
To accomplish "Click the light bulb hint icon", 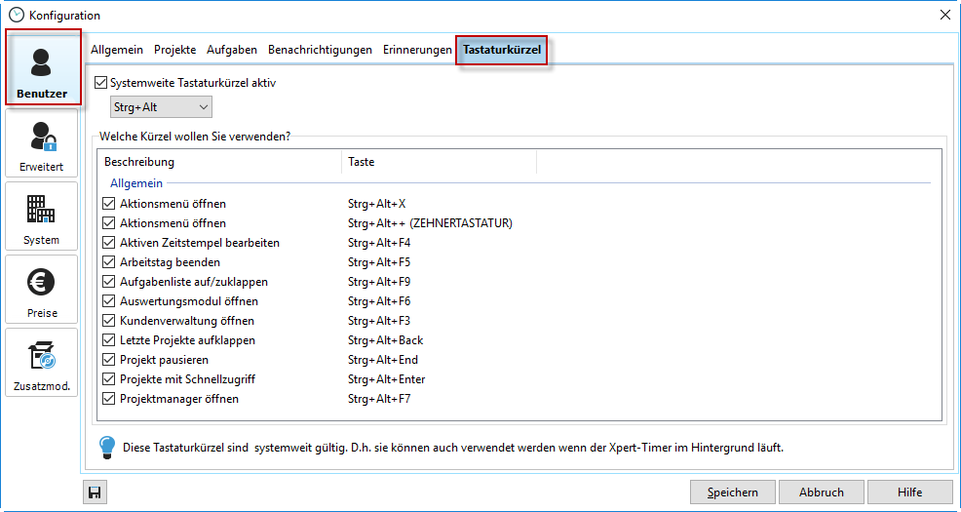I will coord(108,447).
